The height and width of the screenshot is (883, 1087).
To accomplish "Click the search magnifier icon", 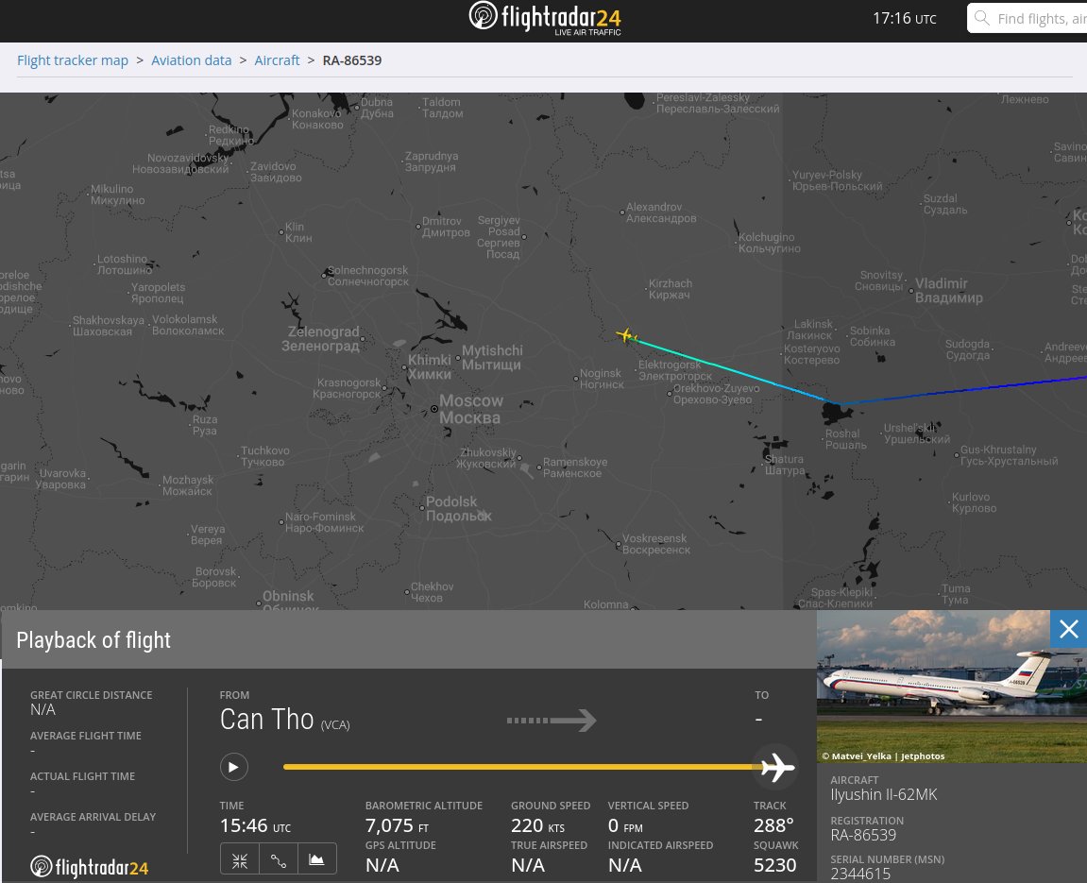I will 981,18.
